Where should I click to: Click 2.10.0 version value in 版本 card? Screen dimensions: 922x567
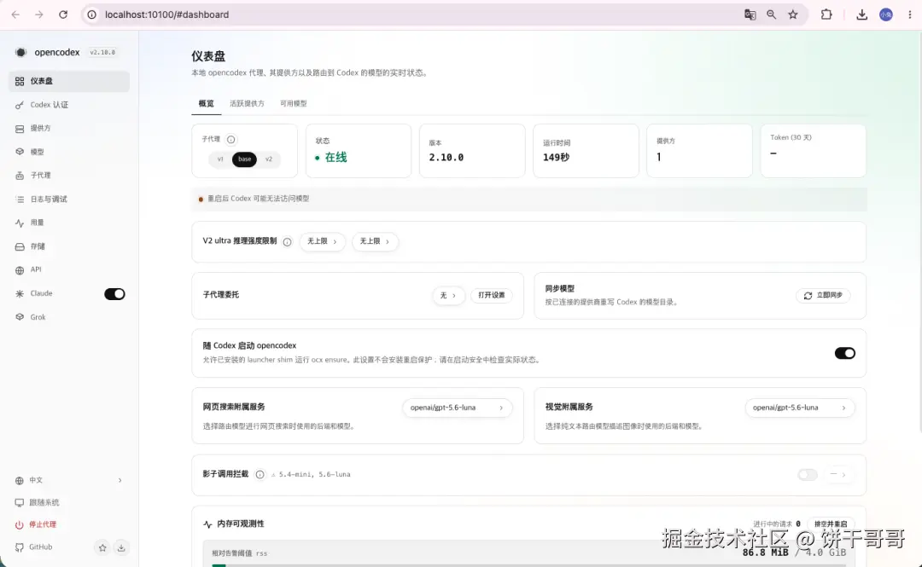446,158
